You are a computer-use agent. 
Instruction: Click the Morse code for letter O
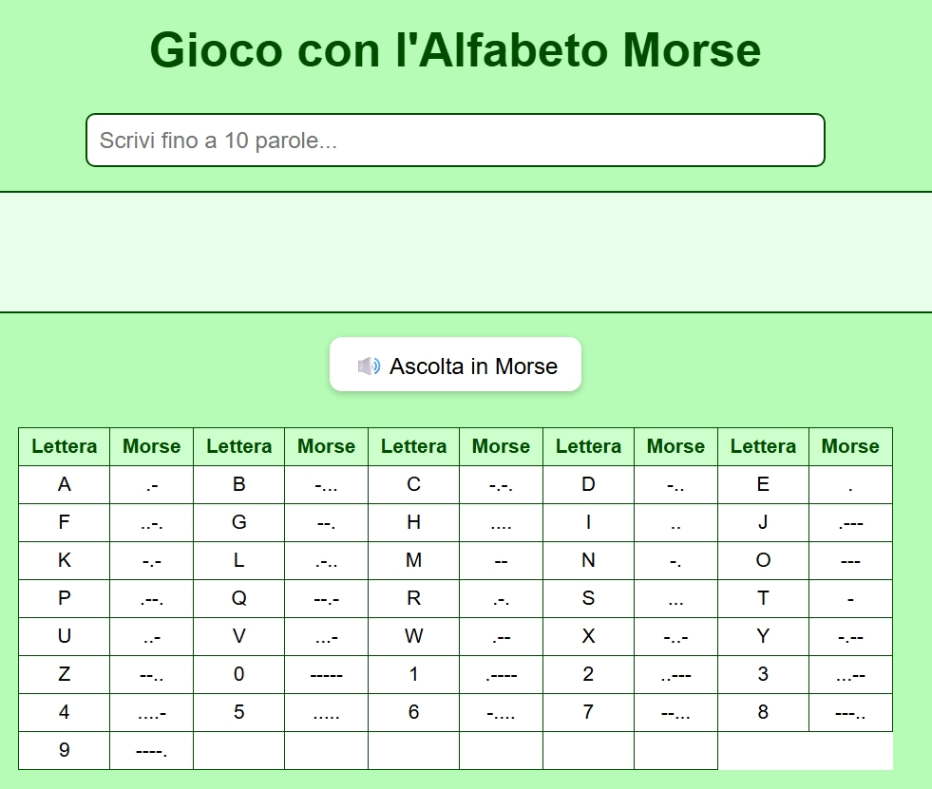(x=849, y=560)
